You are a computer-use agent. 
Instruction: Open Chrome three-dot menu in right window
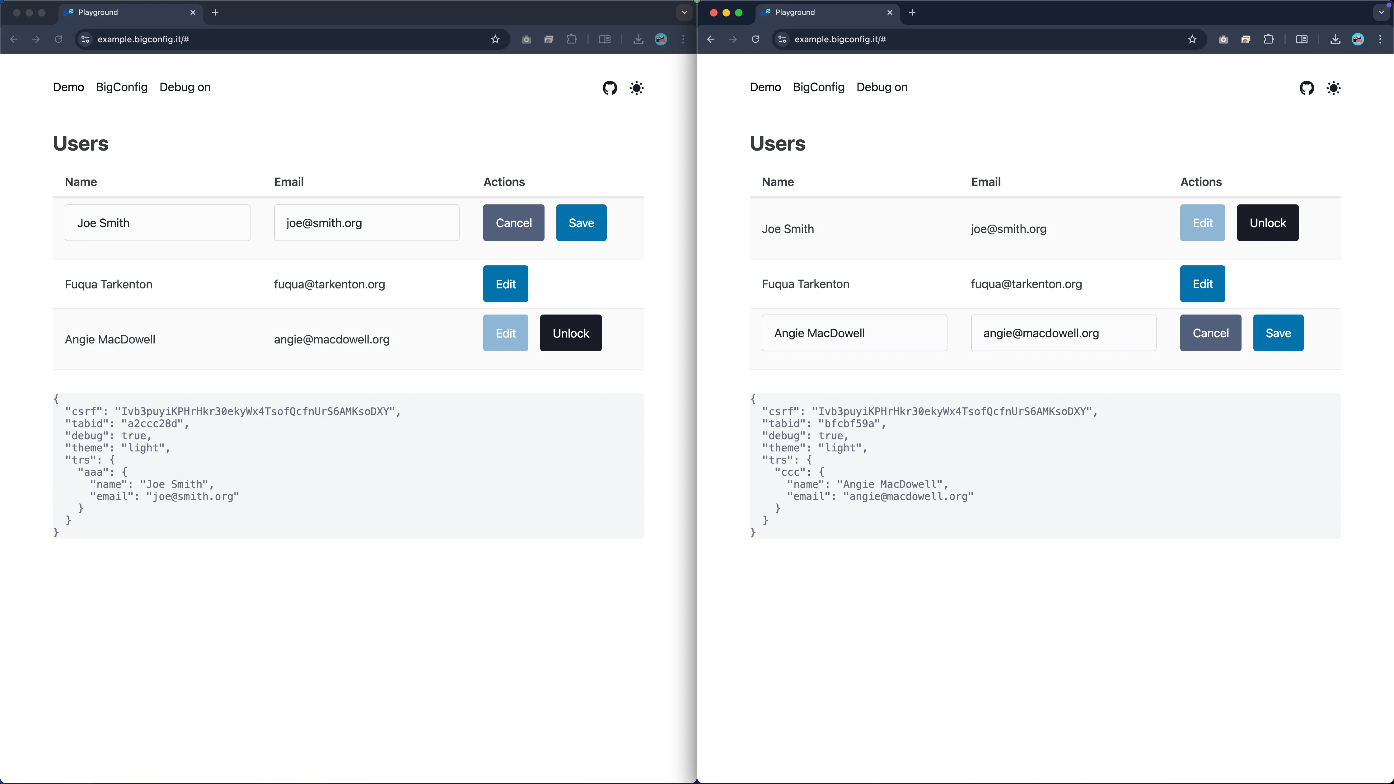1380,39
